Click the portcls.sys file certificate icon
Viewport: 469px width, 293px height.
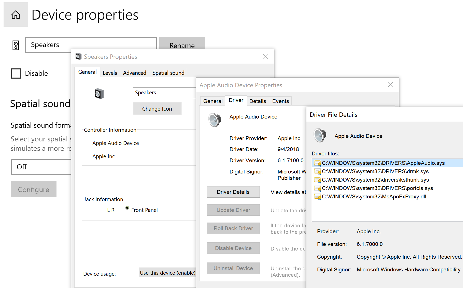(317, 188)
